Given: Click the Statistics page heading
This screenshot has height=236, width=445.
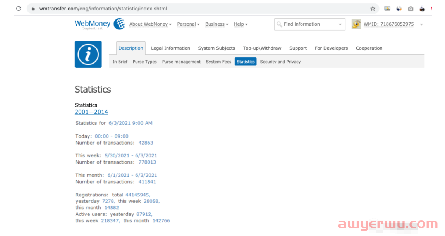Looking at the screenshot, I should tap(93, 90).
